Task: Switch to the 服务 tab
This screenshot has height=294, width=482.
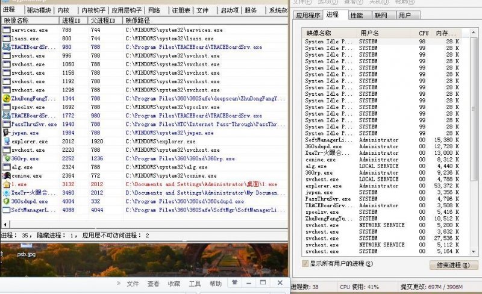Action: click(x=251, y=10)
